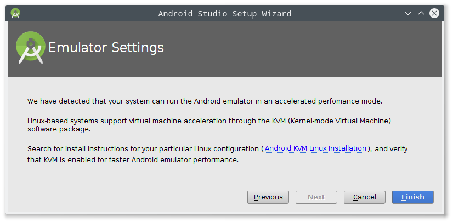Click the Emulator Settings heading text

pos(106,48)
